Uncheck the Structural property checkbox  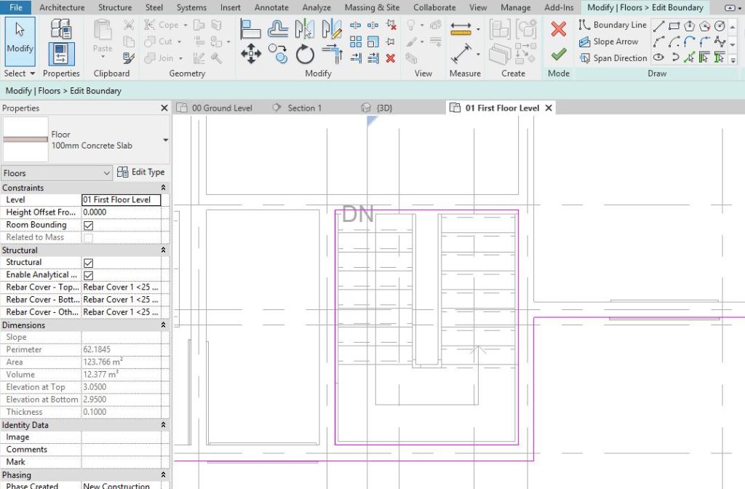[87, 263]
